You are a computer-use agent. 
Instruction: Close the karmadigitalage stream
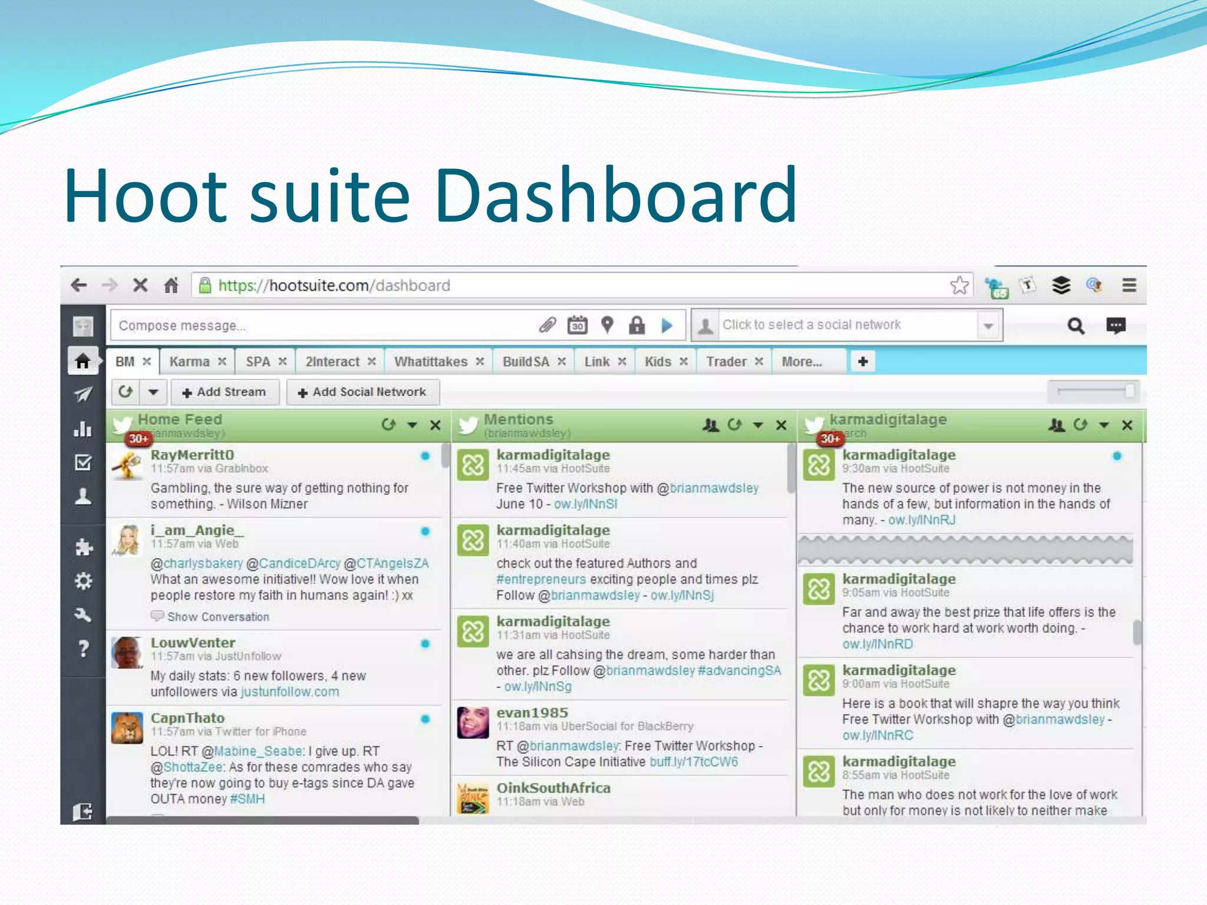(x=1127, y=425)
